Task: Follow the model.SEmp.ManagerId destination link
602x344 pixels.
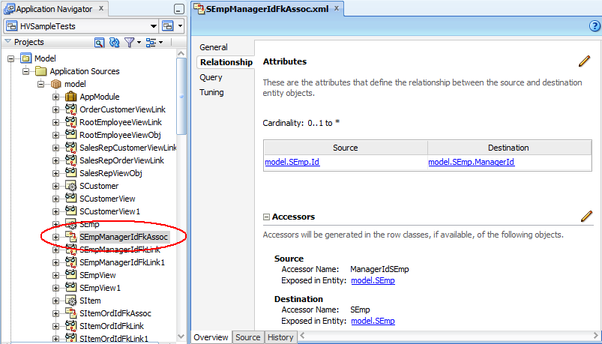Action: click(x=471, y=162)
